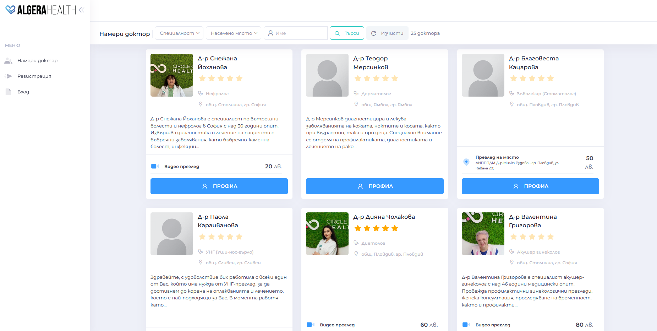Click the Дерматолог specialty label

[x=376, y=94]
